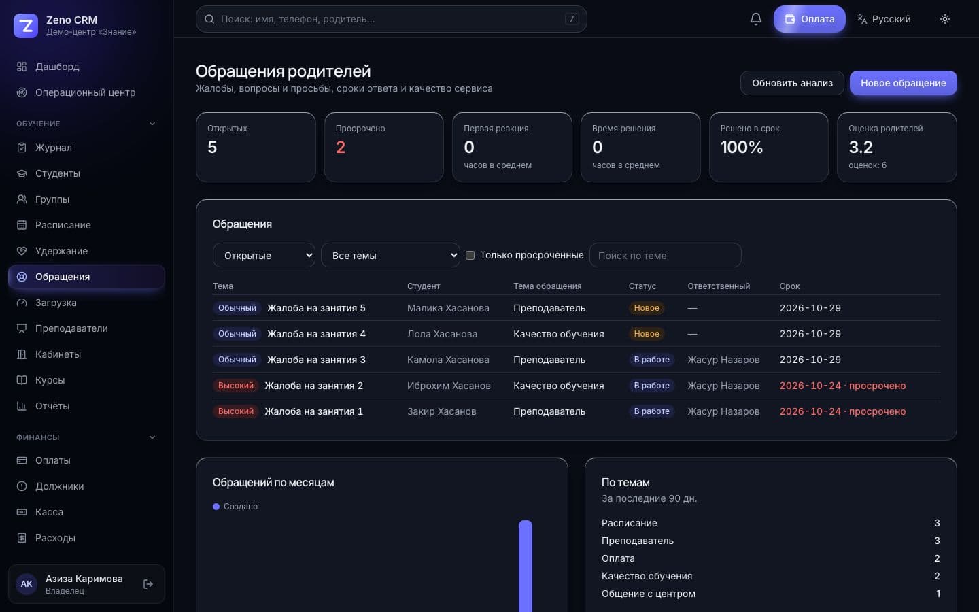Click the Ответственный column header
The image size is (979, 612).
719,286
